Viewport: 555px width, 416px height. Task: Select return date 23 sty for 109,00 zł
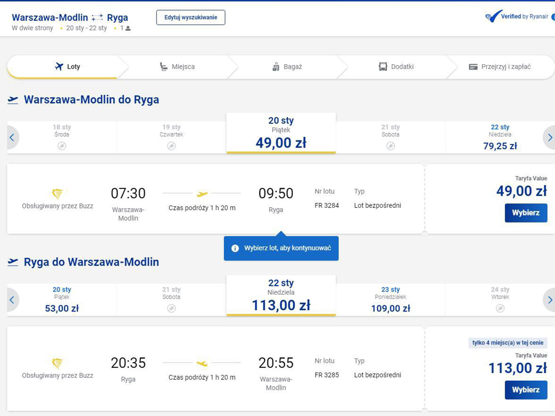coord(390,300)
